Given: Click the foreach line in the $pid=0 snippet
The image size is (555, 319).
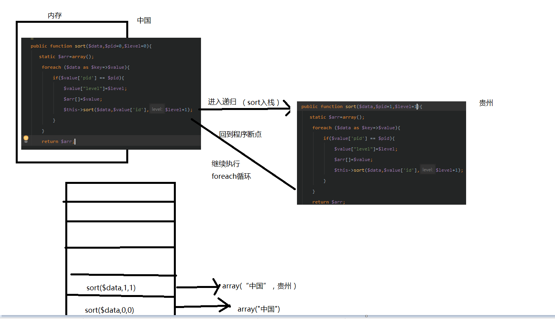Looking at the screenshot, I should (86, 67).
